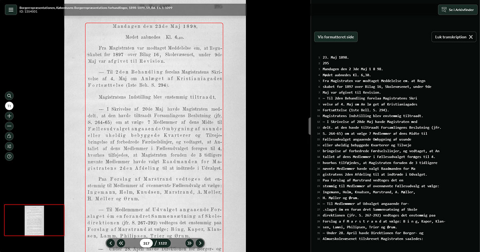
Task: Zoom in with the plus icon
Action: pos(9,116)
